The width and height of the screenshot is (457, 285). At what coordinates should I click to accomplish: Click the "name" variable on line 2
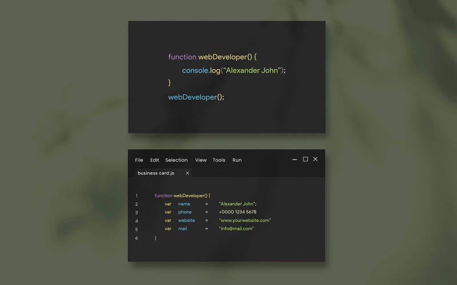tap(184, 204)
